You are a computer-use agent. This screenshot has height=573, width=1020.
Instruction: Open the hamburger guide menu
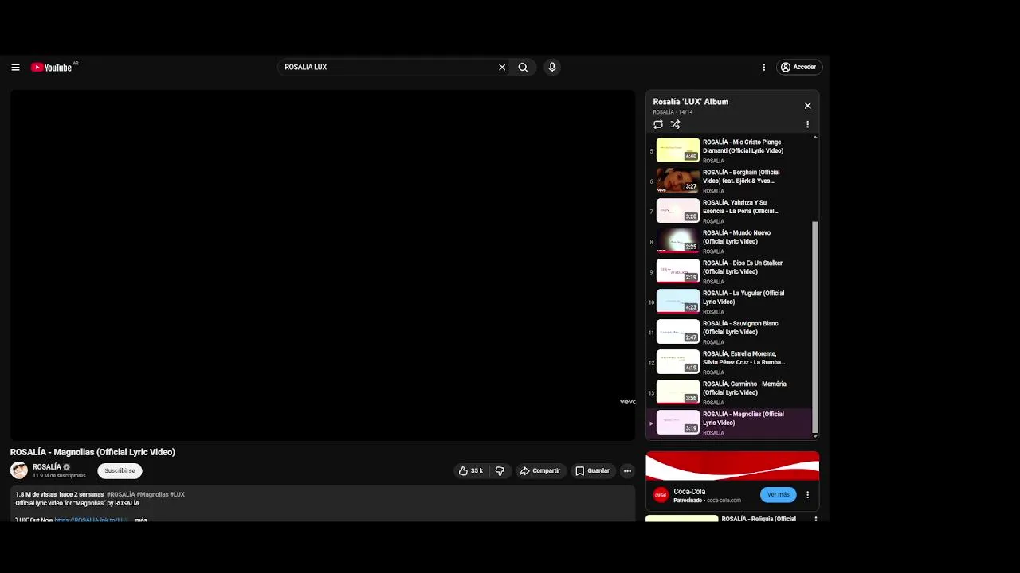click(x=15, y=68)
